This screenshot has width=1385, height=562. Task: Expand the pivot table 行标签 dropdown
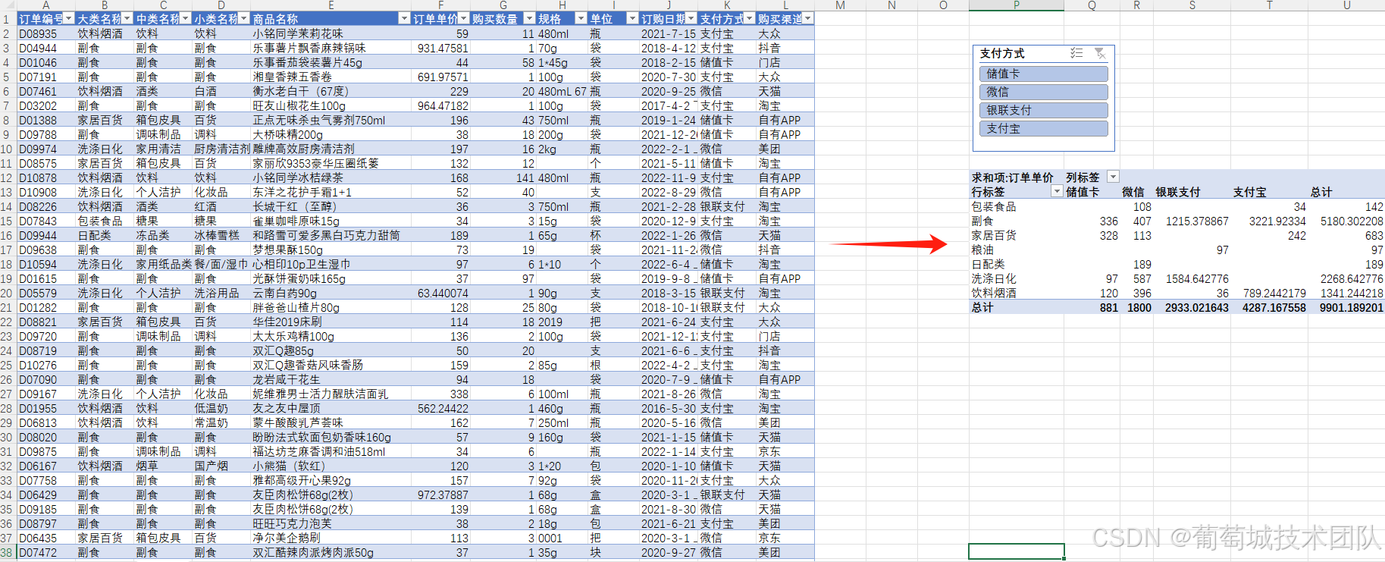pyautogui.click(x=1057, y=192)
